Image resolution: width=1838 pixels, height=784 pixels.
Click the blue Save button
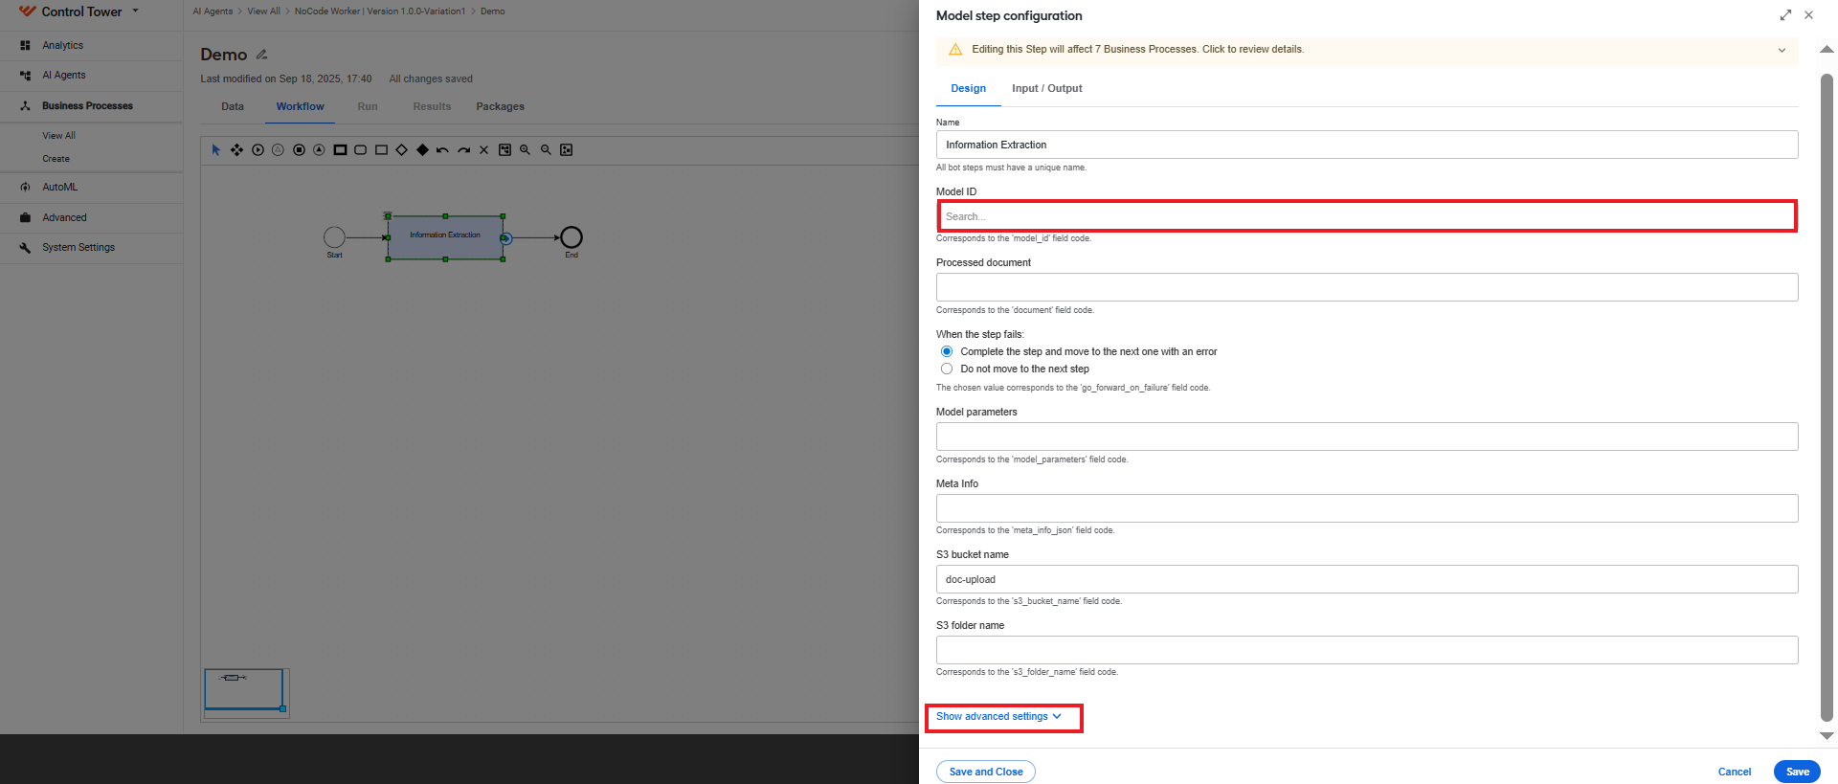(x=1797, y=772)
